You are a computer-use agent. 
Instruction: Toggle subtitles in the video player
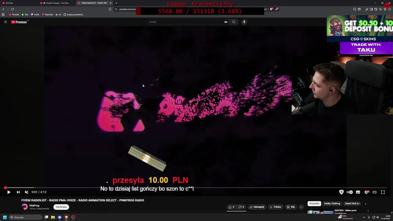pyautogui.click(x=358, y=192)
